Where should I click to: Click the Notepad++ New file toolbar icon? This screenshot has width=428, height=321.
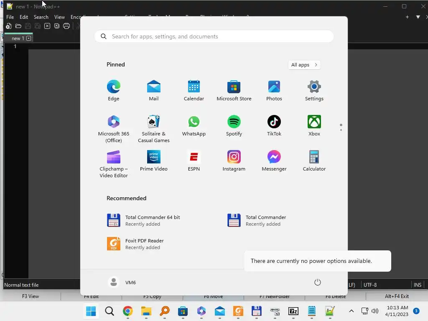click(8, 26)
